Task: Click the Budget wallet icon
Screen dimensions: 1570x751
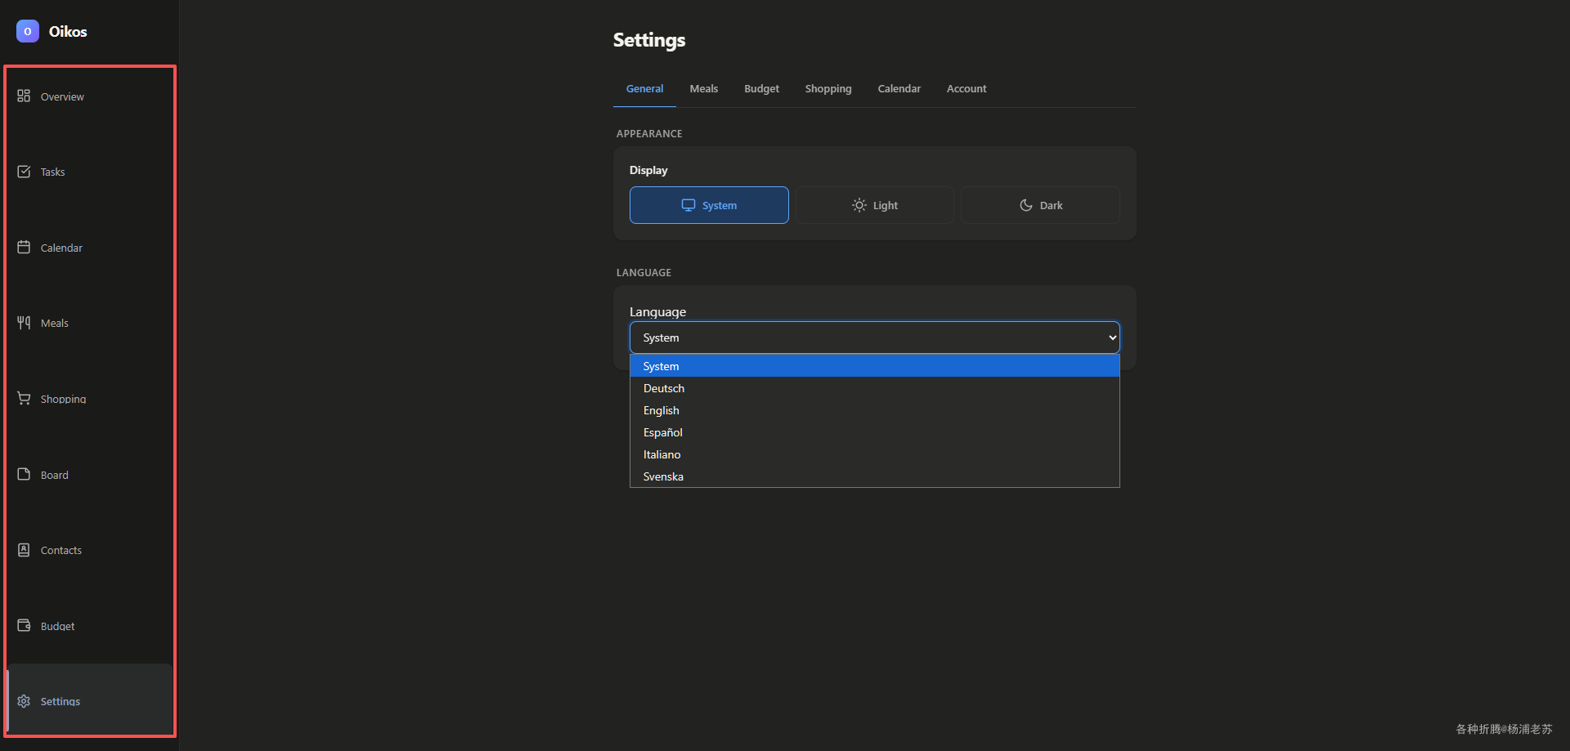Action: pyautogui.click(x=24, y=626)
